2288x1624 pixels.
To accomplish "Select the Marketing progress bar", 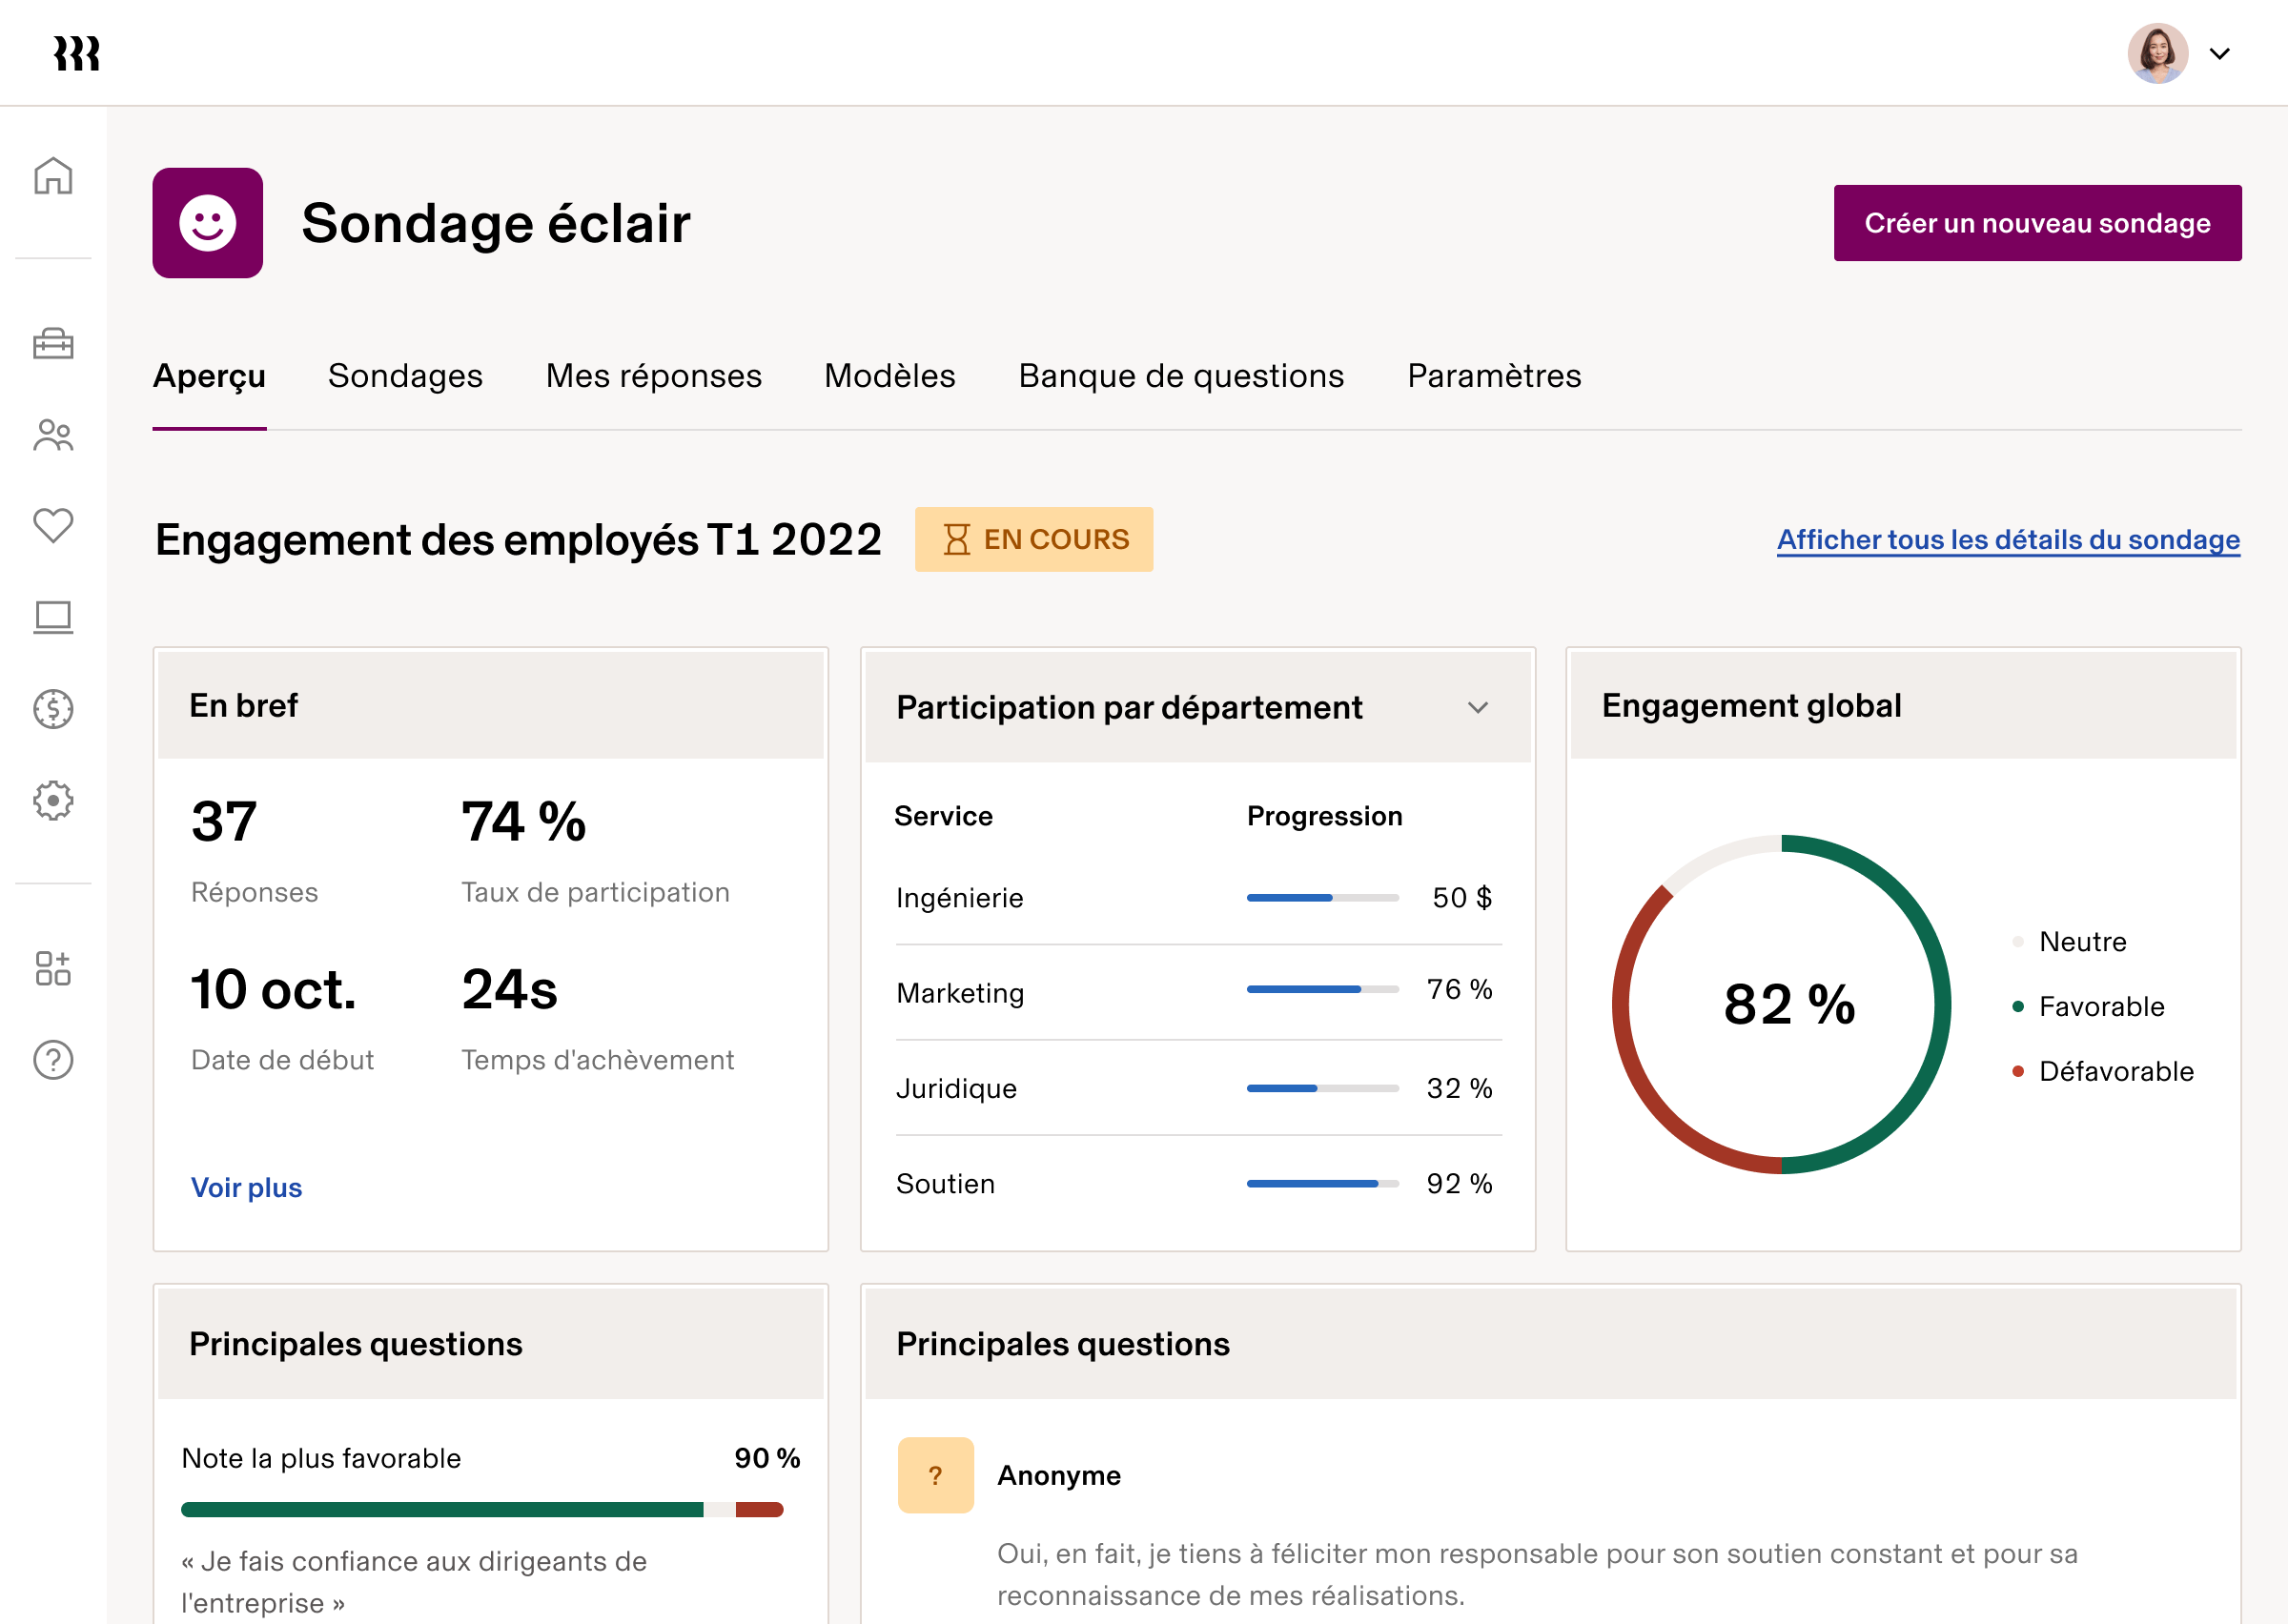I will [1322, 990].
